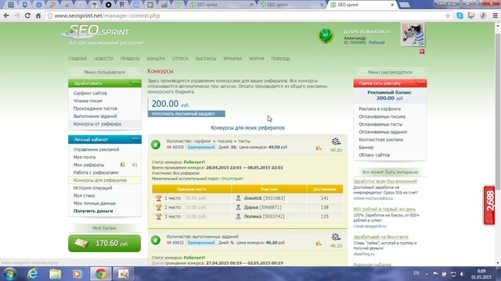Open КАРЬЕРА in top navigation

(156, 59)
